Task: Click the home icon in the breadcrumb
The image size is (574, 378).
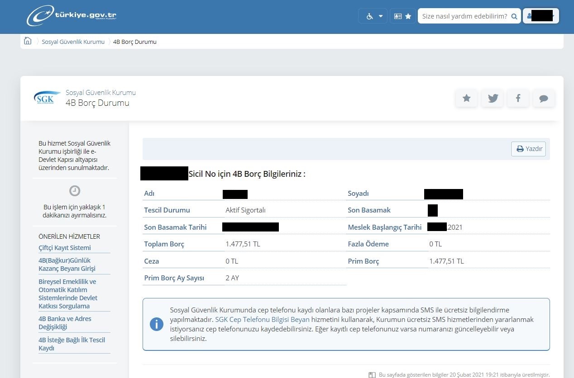Action: coord(28,41)
